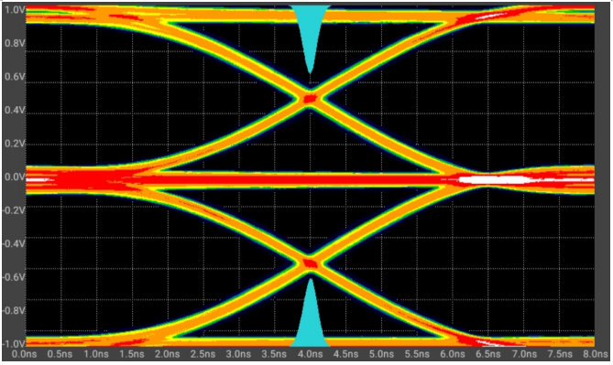Click the upper eye crossing point
This screenshot has width=613, height=365.
coord(311,99)
